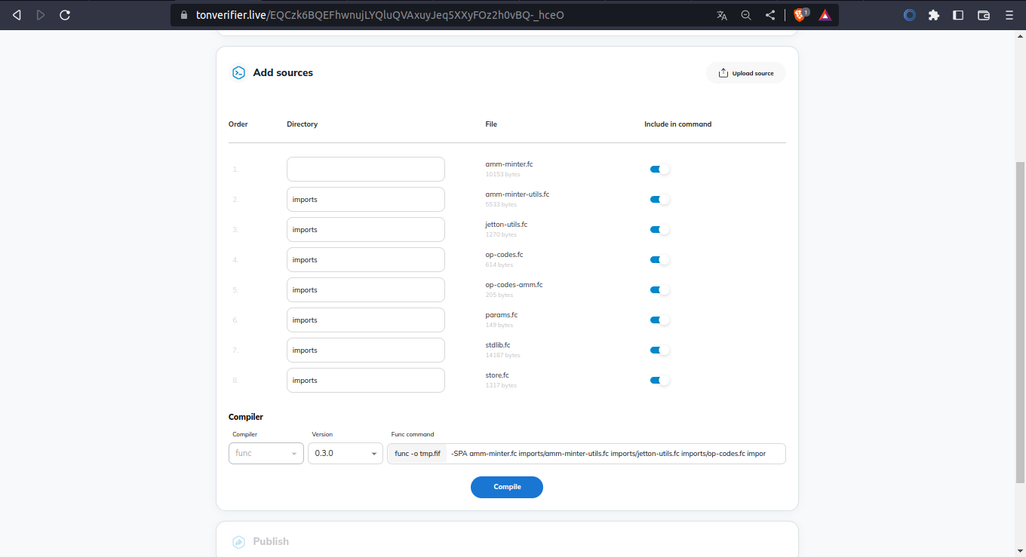Open the translate page icon
Screen dimensions: 1026x557
pyautogui.click(x=722, y=15)
